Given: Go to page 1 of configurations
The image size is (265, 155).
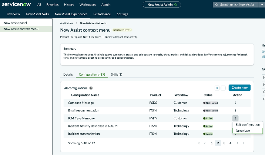Looking at the screenshot, I should [212, 143].
